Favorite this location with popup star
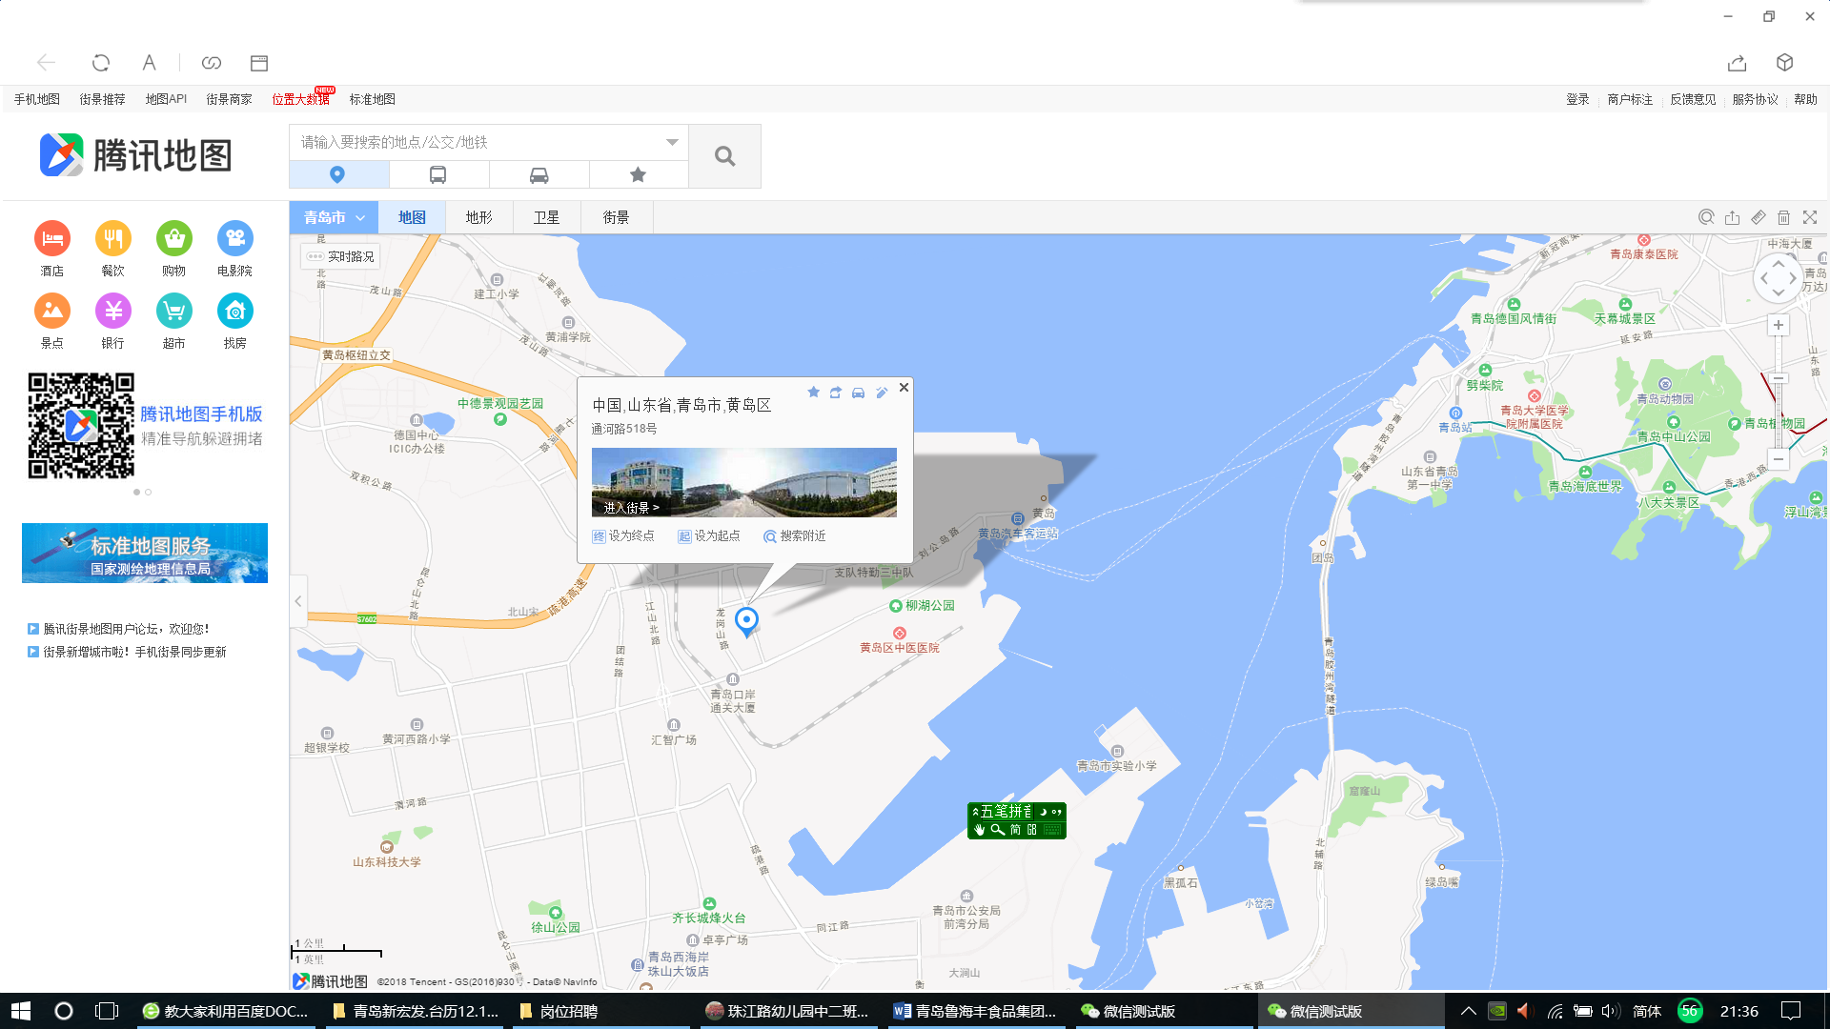Screen dimensions: 1830x1029 (x=813, y=392)
